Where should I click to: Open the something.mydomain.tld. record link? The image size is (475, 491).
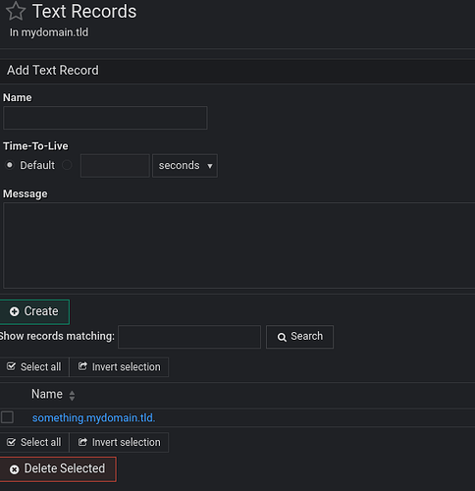click(93, 418)
